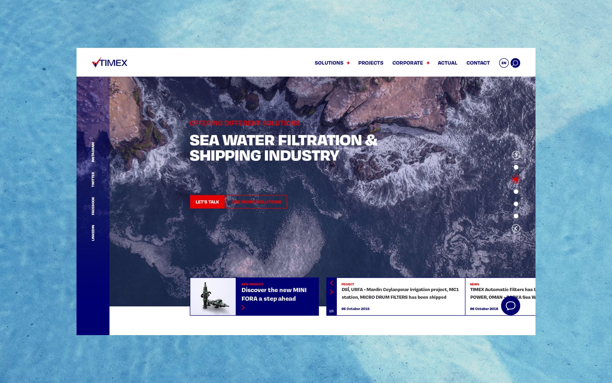
Task: Select the first slider dot
Action: pyautogui.click(x=516, y=167)
